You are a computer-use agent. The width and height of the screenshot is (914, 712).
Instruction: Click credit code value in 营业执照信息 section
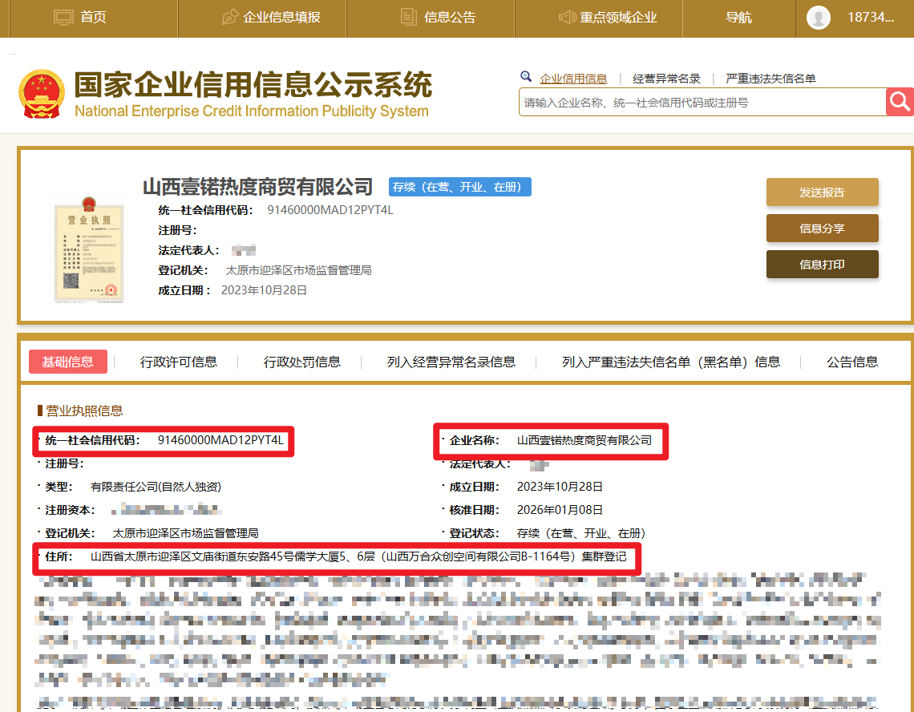click(220, 440)
